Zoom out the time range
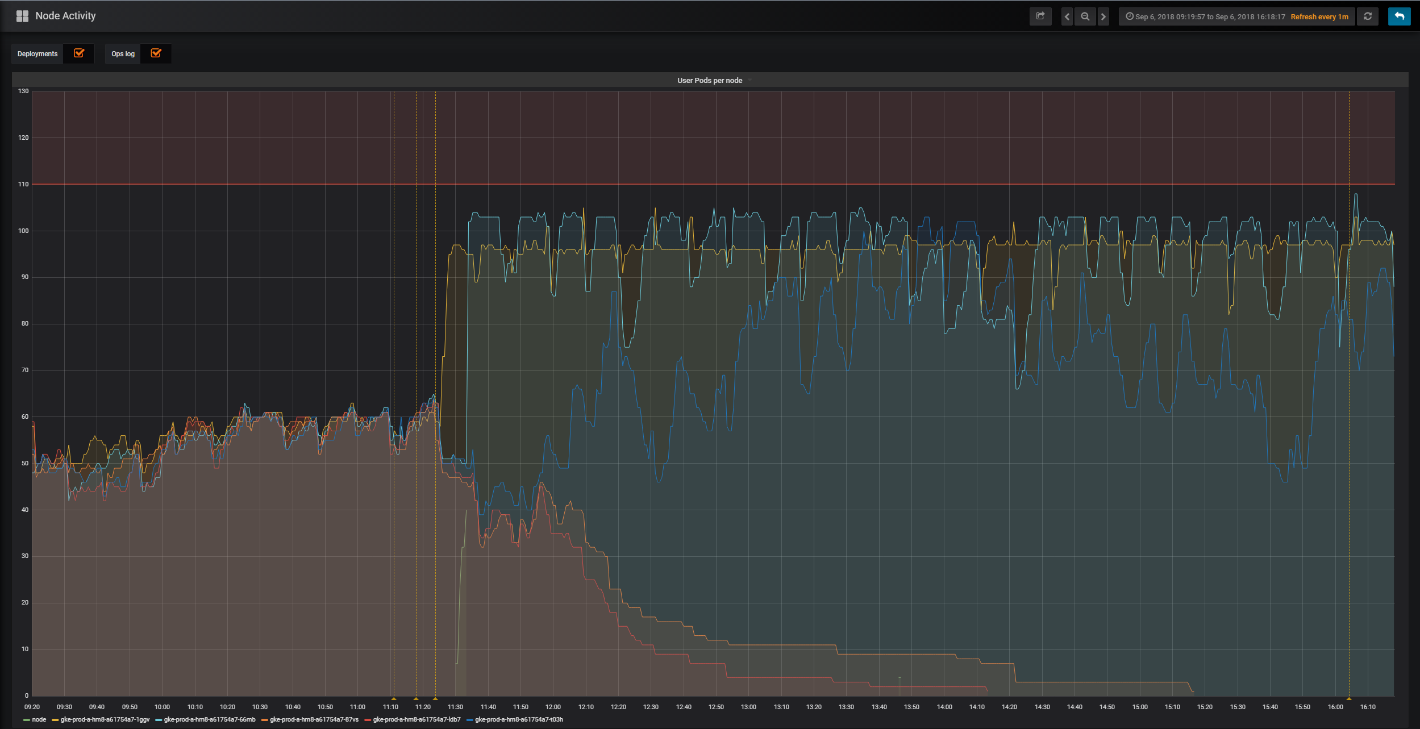Screen dimensions: 1420x729 (1085, 16)
